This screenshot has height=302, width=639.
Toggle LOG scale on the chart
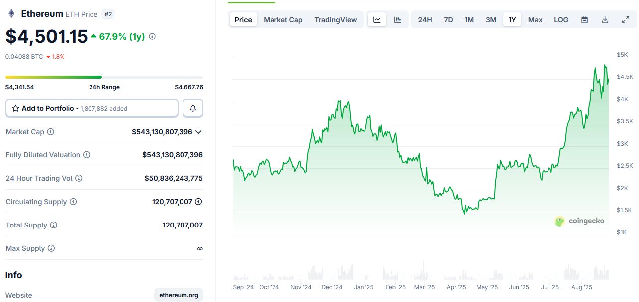click(561, 20)
